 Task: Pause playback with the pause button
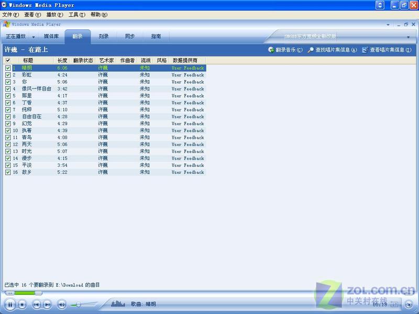pos(10,304)
